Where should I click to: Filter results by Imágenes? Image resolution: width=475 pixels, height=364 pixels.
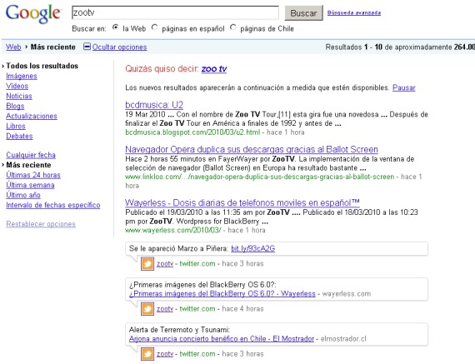[x=22, y=76]
